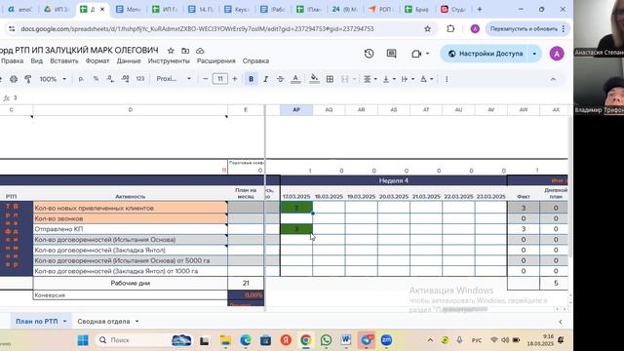
Task: Open the Вставить menu
Action: [x=64, y=60]
